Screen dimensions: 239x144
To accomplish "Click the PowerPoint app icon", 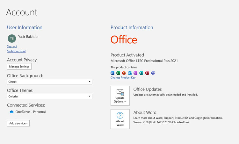I will tap(124, 73).
